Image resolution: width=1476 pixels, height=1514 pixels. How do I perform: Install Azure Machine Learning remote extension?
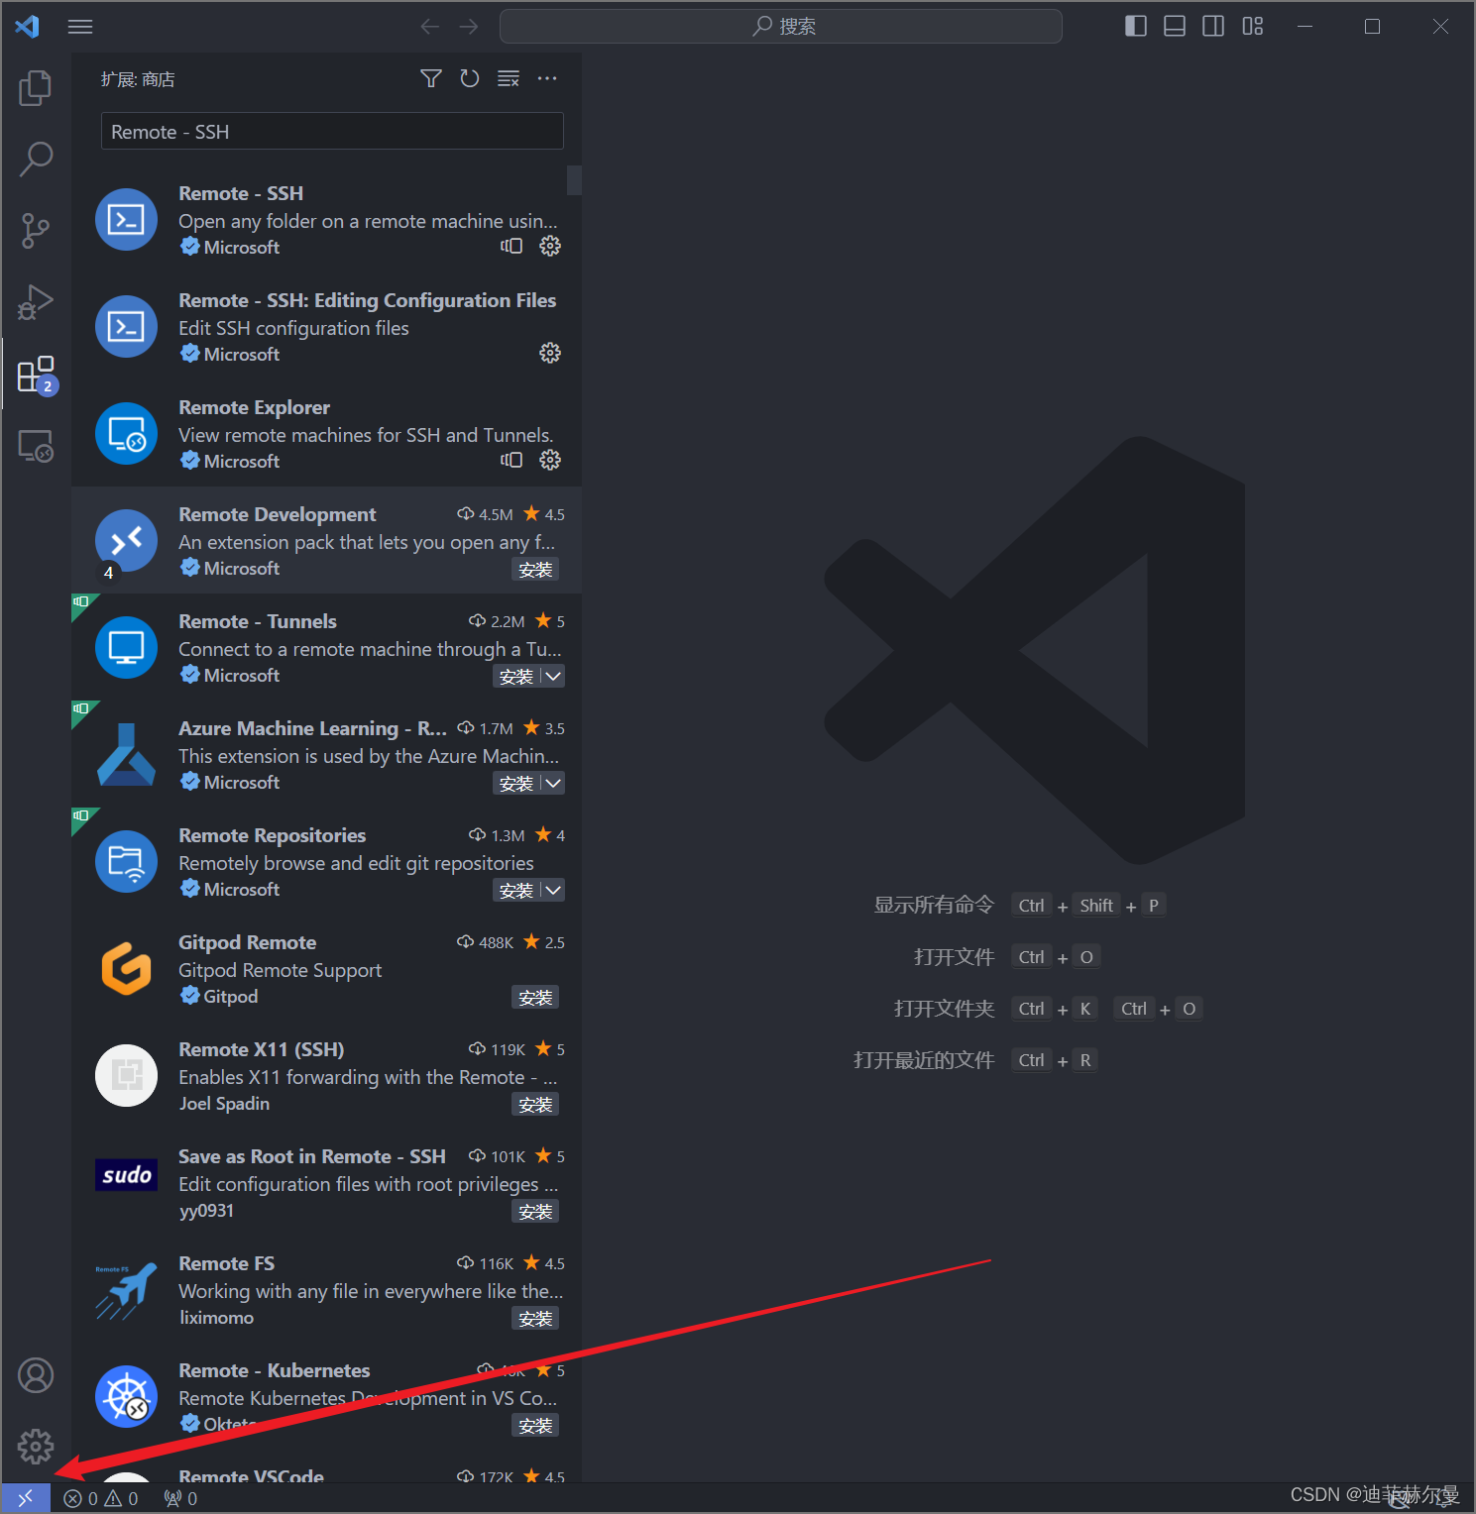coord(516,784)
